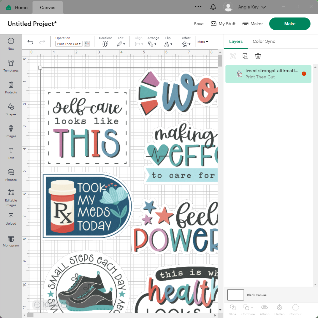Screen dimensions: 318x318
Task: Click the Blank Canvas color swatch
Action: tap(235, 295)
